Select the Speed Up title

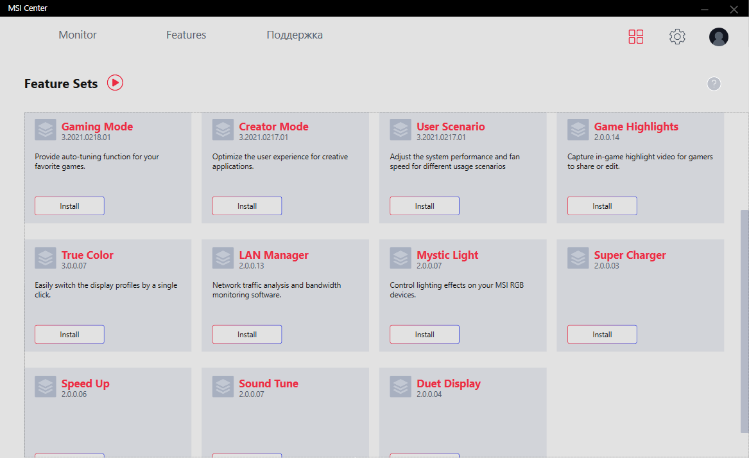pos(85,384)
